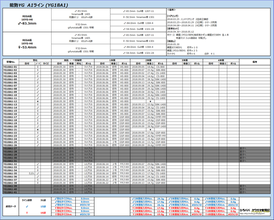
Task: Click the ♂2本目投入時Max. value 29.3g
Action: click(x=160, y=199)
